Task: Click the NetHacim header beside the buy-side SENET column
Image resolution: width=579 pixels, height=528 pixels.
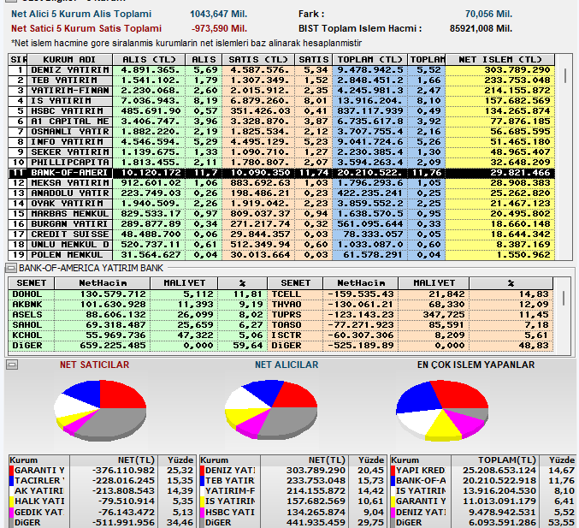Action: (103, 283)
